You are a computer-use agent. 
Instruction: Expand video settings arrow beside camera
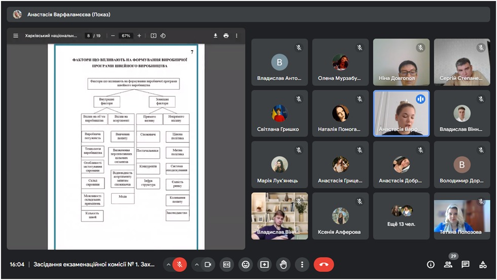pyautogui.click(x=196, y=264)
